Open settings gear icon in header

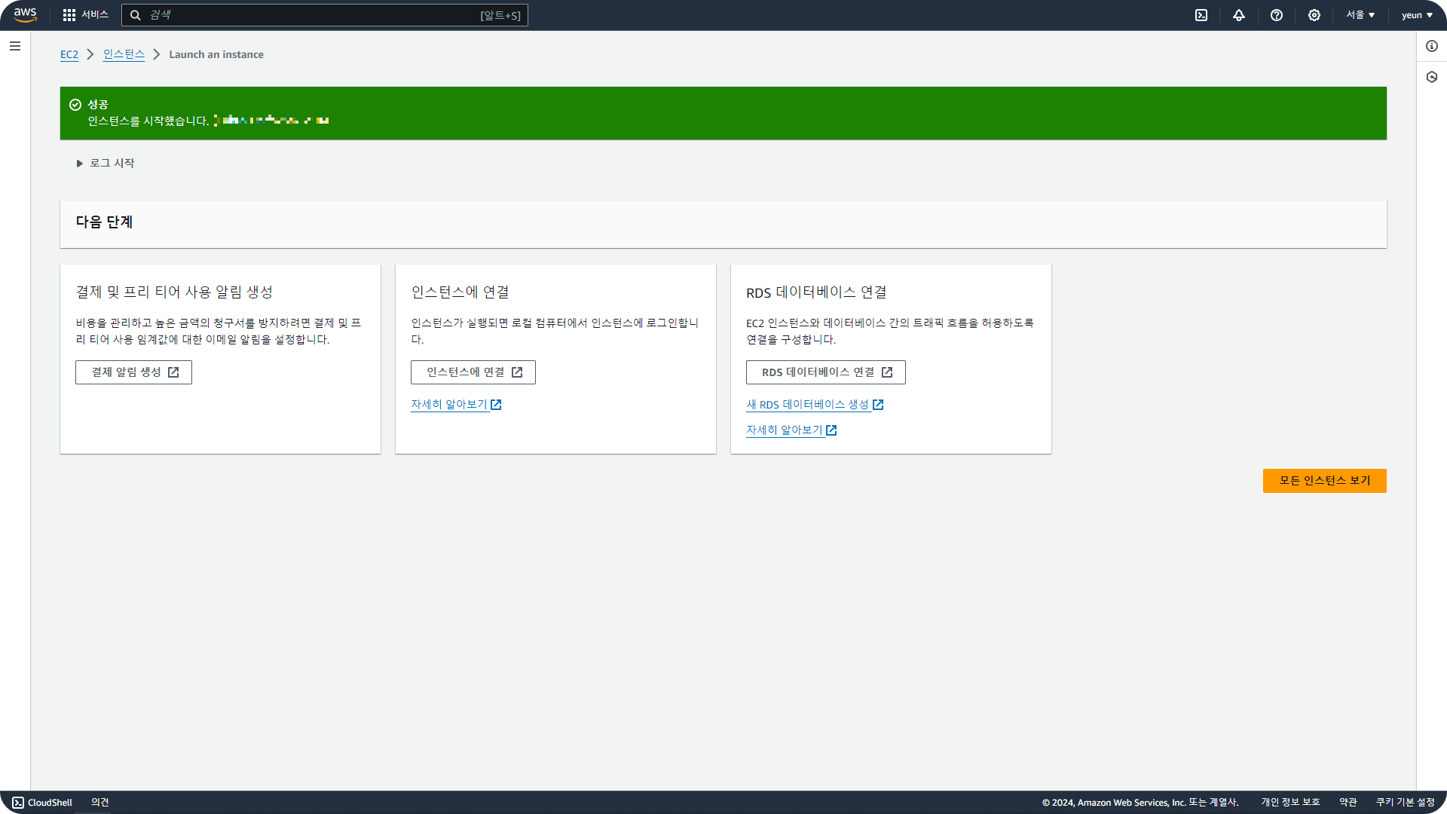point(1314,15)
